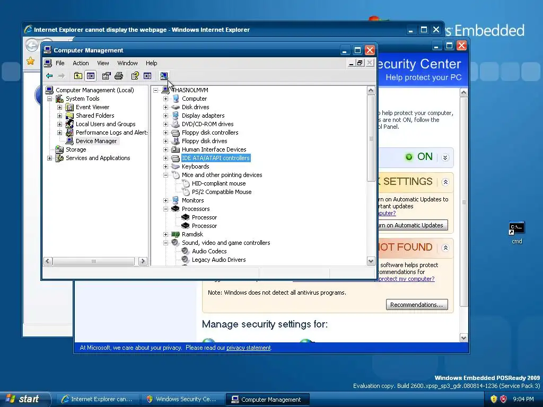Click the Shared Folders icon

(69, 116)
